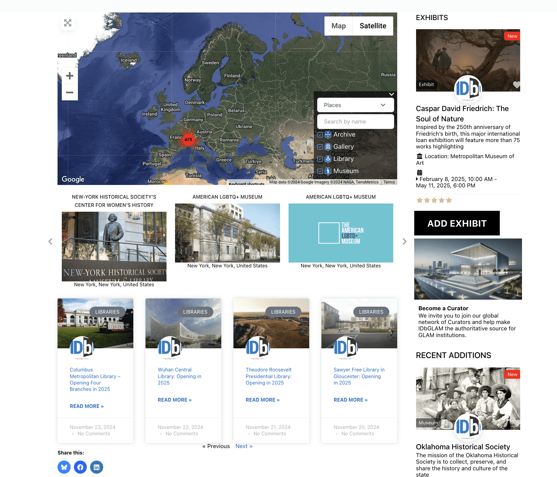Viewport: 557px width, 477px height.
Task: Click previous carousel arrow
Action: (50, 242)
